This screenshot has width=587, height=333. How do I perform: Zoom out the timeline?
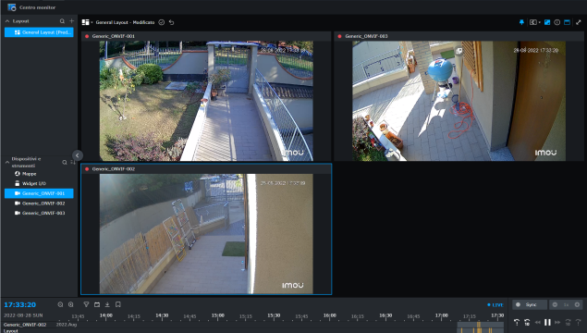point(60,304)
